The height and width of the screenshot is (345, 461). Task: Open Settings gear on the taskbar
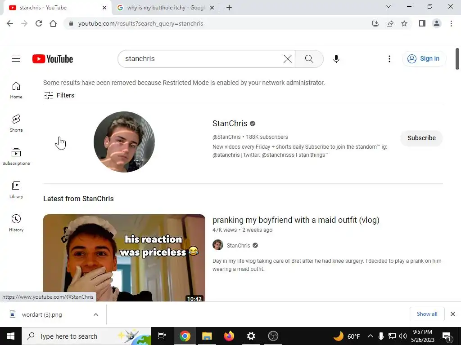click(251, 336)
